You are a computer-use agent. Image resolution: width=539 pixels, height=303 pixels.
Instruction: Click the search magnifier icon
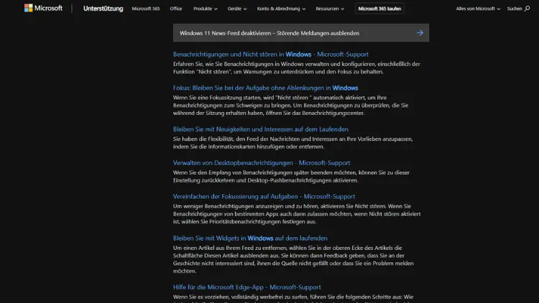click(527, 9)
